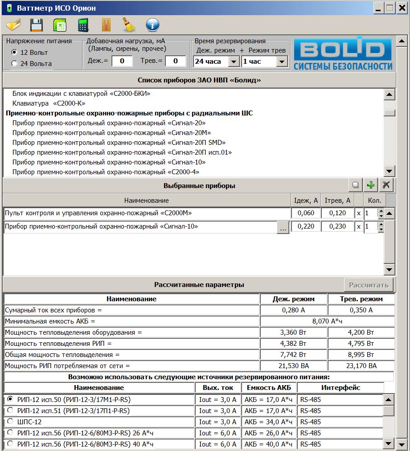The image size is (410, 451).
Task: Click the thermometer icon in toolbar
Action: click(x=106, y=25)
